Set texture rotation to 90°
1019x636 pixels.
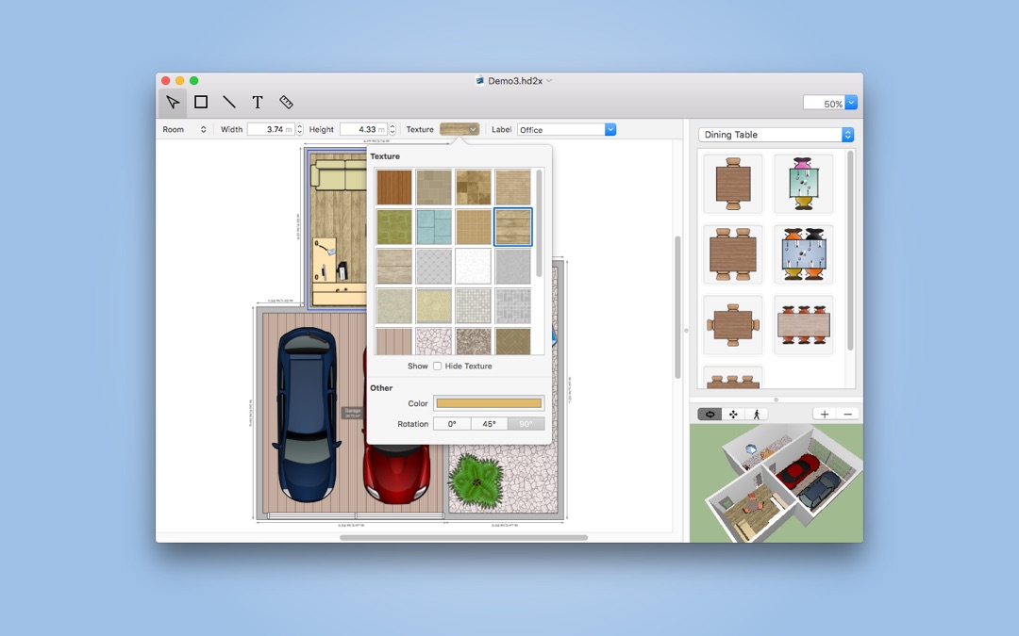[x=526, y=424]
